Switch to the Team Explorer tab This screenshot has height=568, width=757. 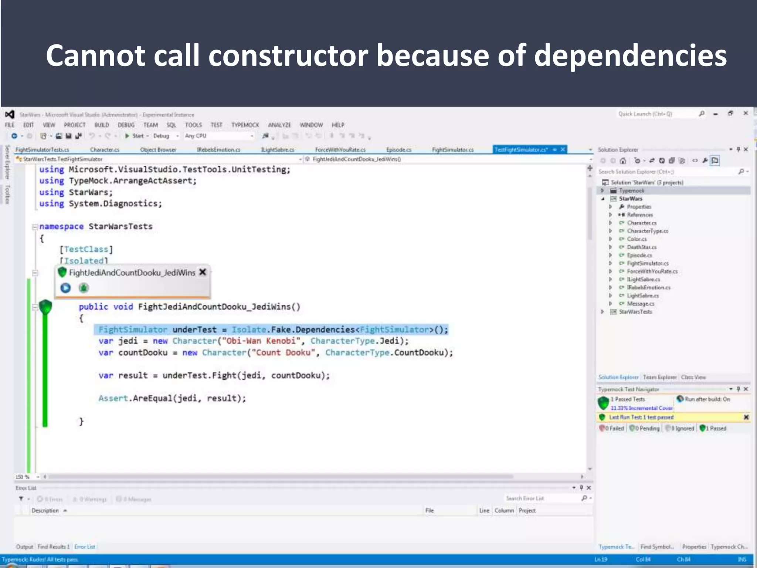pos(660,377)
